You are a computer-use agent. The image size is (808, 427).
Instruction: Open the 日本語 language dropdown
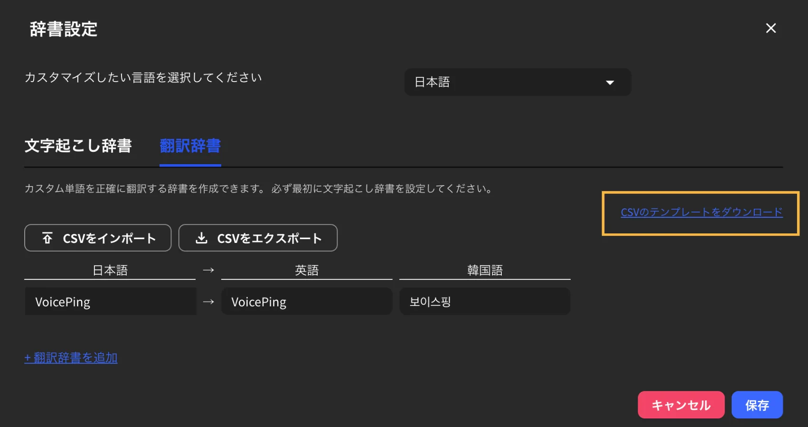tap(517, 82)
